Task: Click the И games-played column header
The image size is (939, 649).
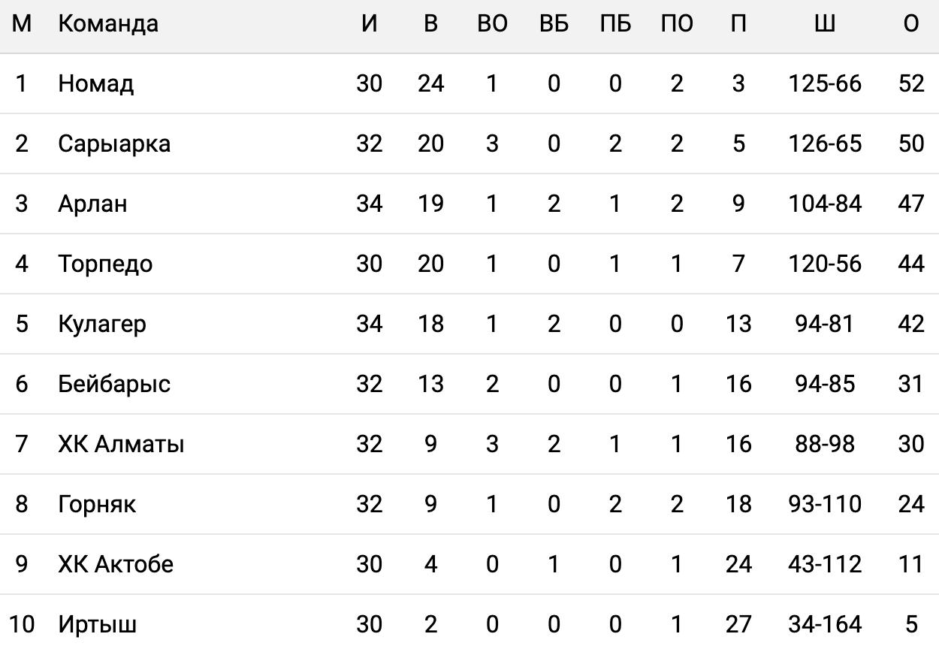Action: pyautogui.click(x=369, y=23)
